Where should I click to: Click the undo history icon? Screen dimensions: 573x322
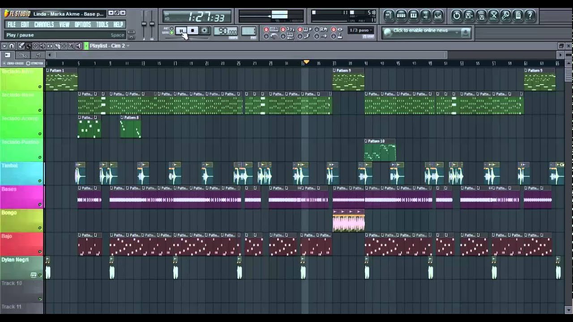(457, 16)
